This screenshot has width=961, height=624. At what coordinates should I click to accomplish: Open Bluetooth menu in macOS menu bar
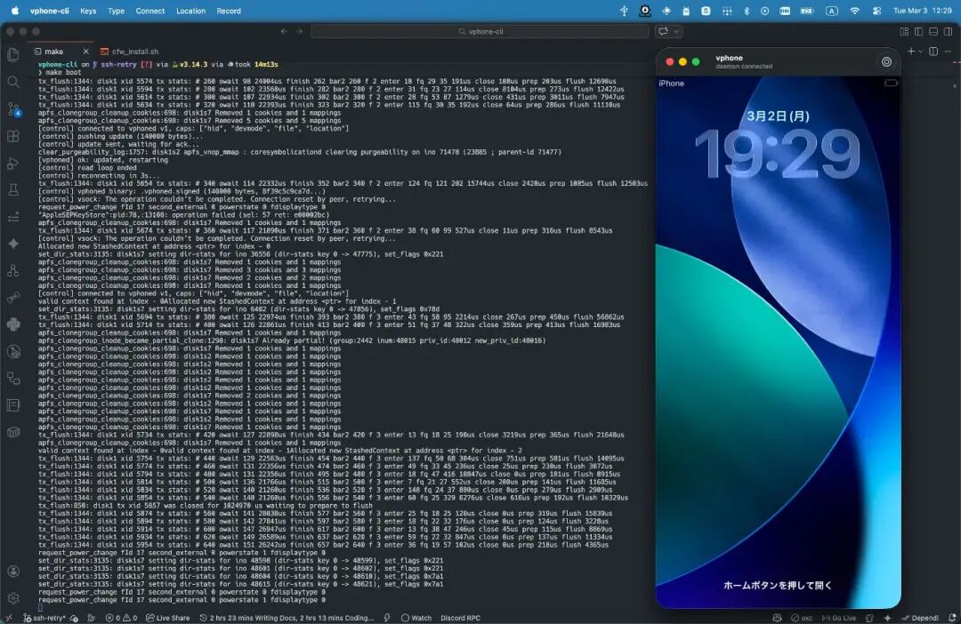coord(746,11)
